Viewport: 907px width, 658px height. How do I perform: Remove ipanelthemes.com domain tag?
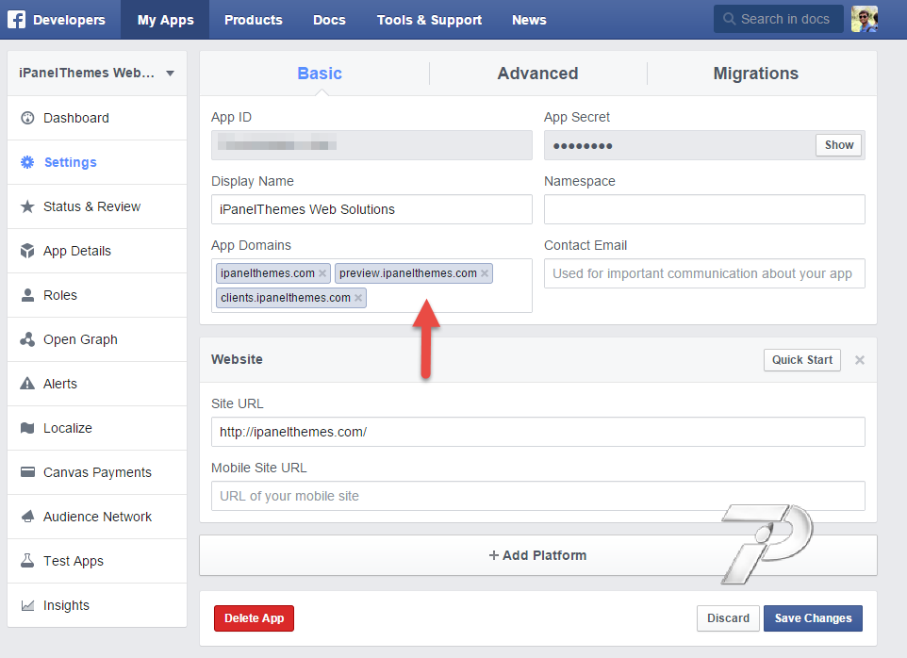pyautogui.click(x=322, y=273)
